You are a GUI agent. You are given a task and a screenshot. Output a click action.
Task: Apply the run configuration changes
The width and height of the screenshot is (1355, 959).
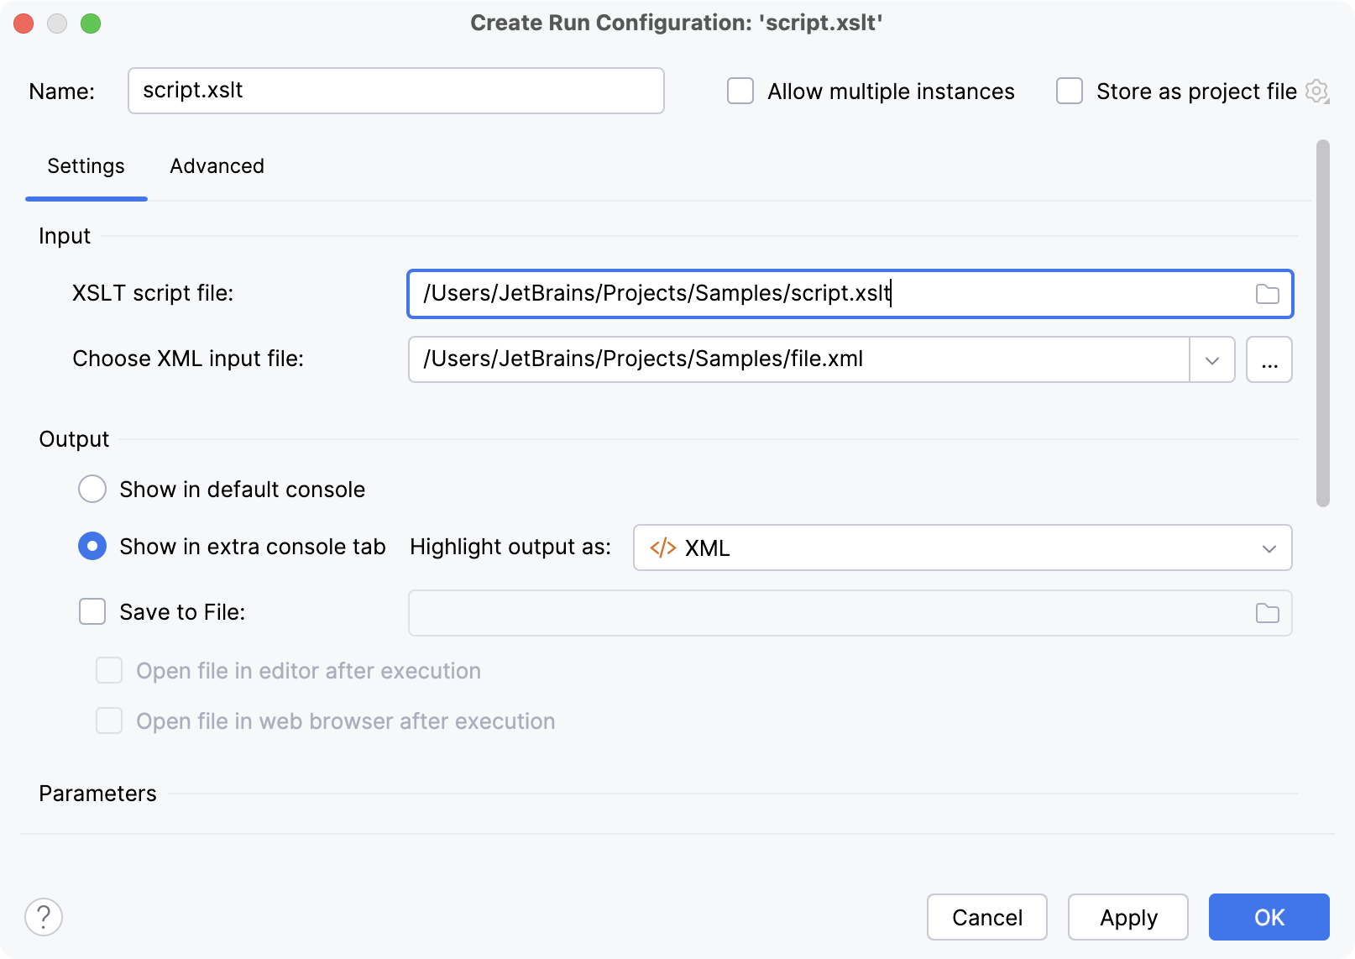point(1127,917)
